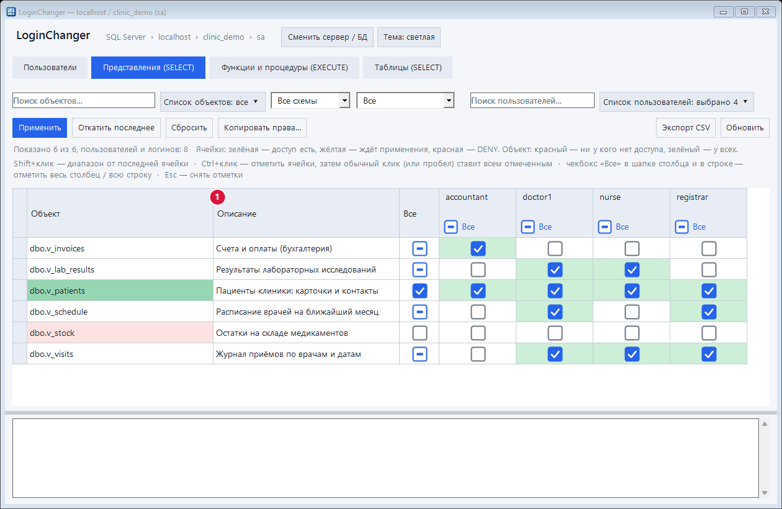The image size is (782, 509).
Task: Open Список пользователей: выбрано 4 dropdown
Action: 676,102
